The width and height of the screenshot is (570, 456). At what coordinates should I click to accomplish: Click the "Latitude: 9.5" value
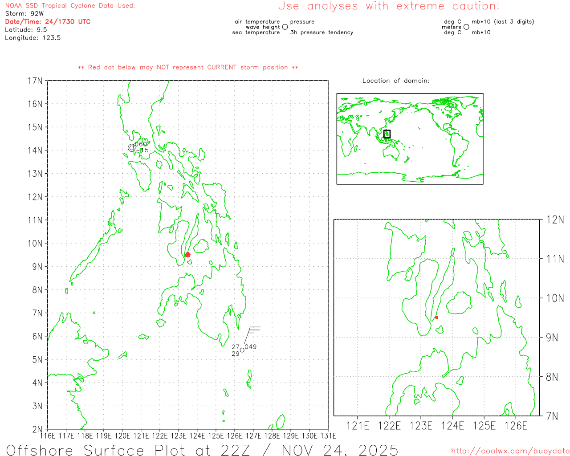[x=26, y=30]
